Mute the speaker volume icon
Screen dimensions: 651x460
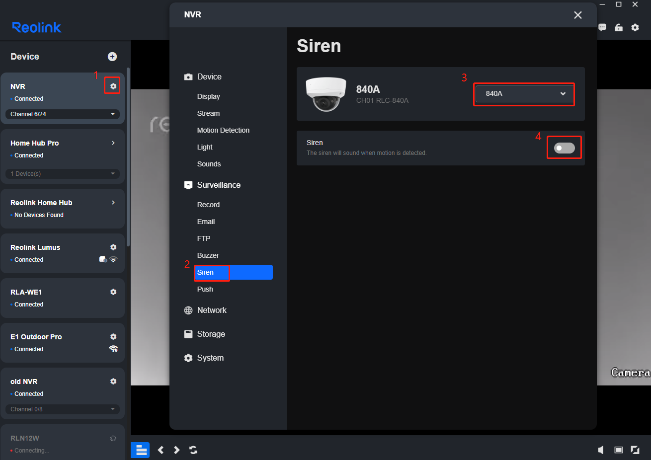point(601,450)
